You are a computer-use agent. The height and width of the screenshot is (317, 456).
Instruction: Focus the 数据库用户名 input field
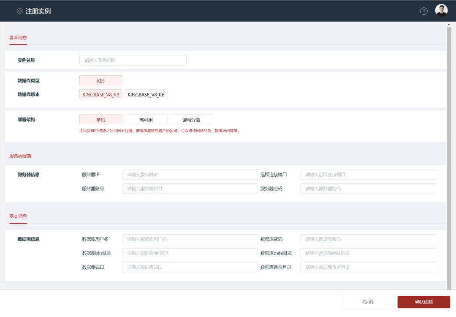pos(190,239)
